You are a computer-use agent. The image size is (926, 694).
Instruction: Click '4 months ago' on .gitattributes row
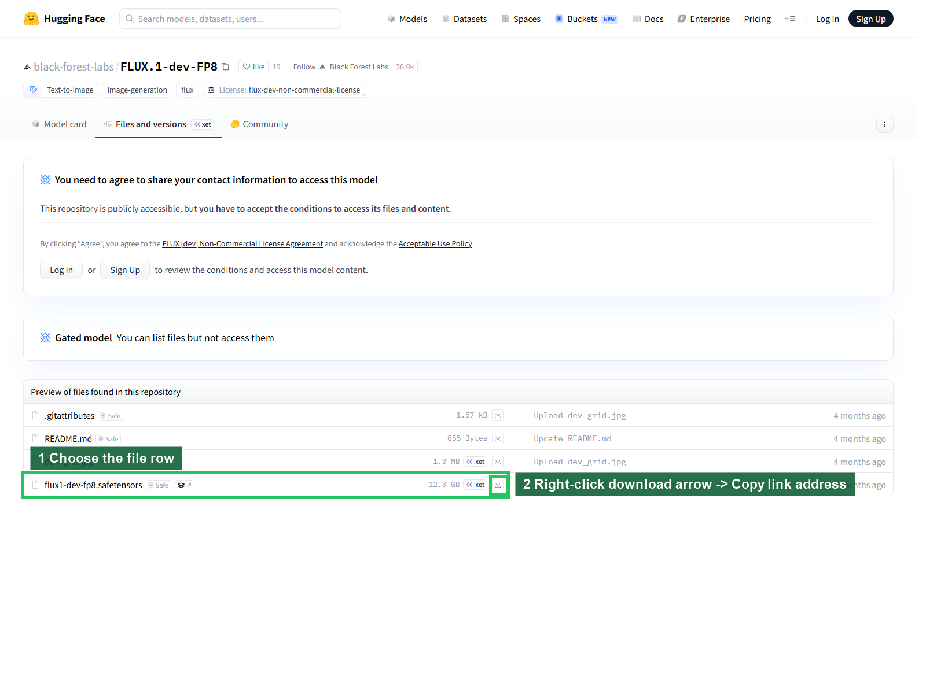click(x=859, y=416)
